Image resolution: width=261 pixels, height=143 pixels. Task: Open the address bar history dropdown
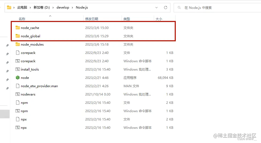(156, 8)
